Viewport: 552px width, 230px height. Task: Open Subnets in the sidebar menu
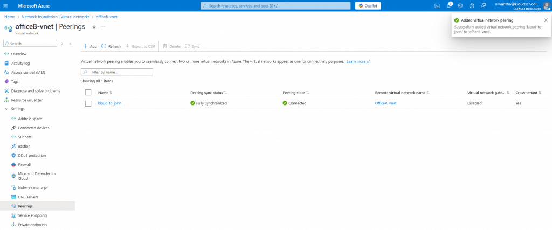[x=24, y=137]
